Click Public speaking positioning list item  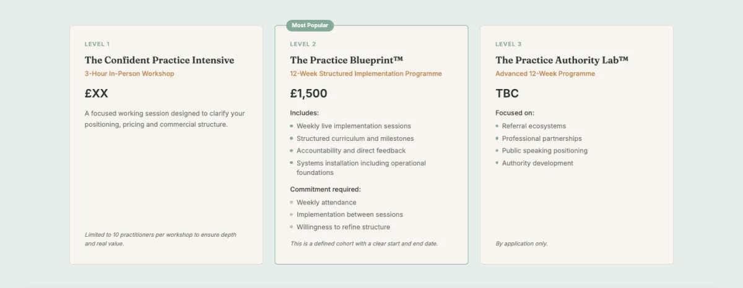(x=545, y=151)
